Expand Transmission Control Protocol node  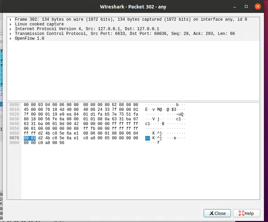click(11, 34)
